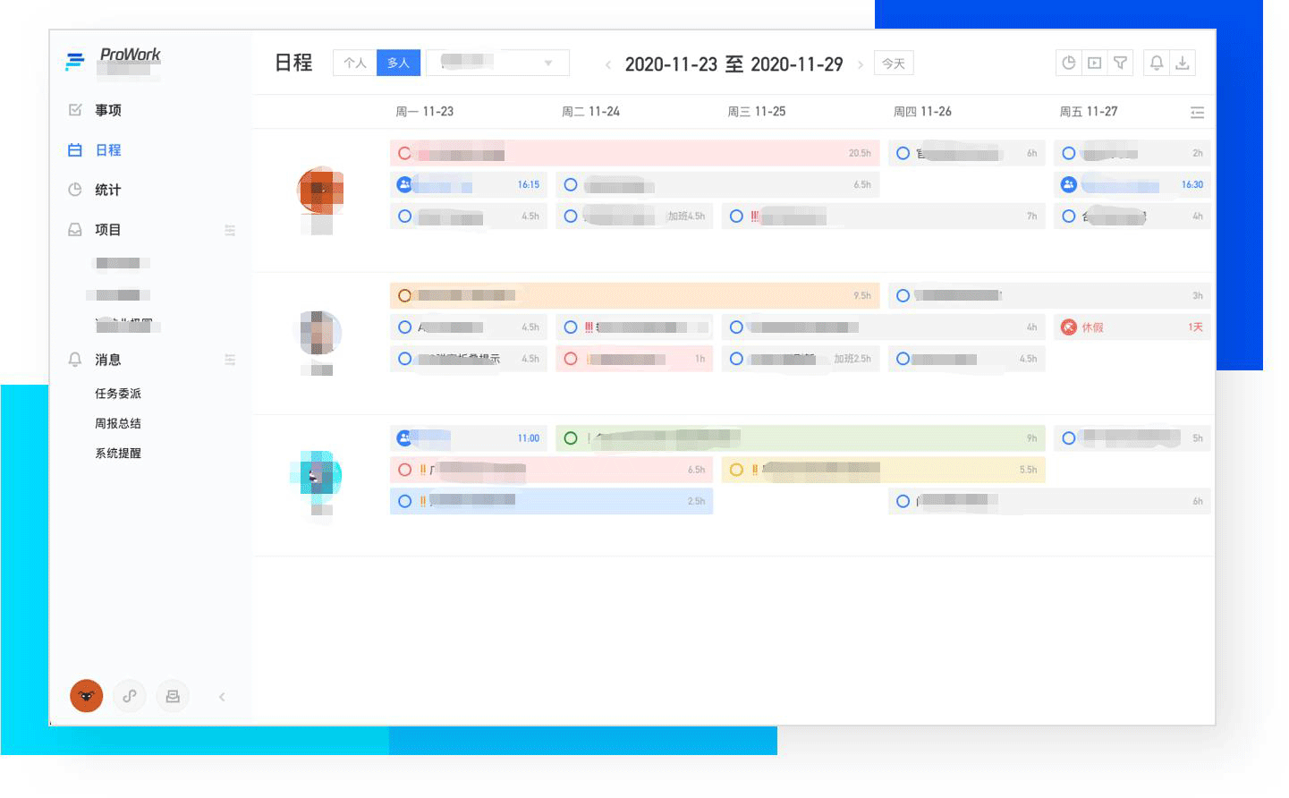The height and width of the screenshot is (798, 1289).
Task: Click the user avatar at bottom left
Action: point(87,696)
